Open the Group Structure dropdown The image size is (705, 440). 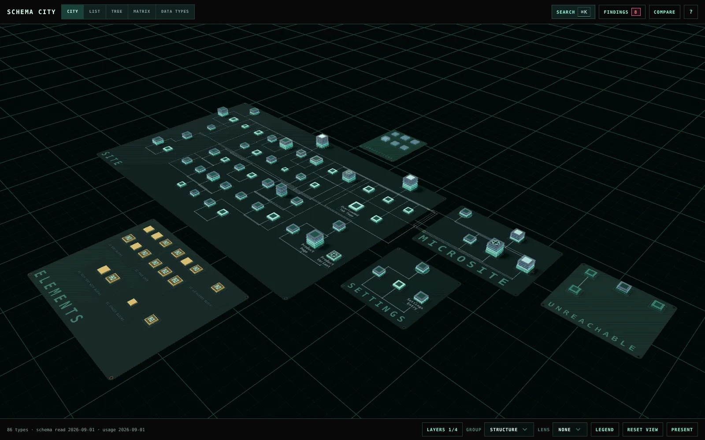click(509, 429)
